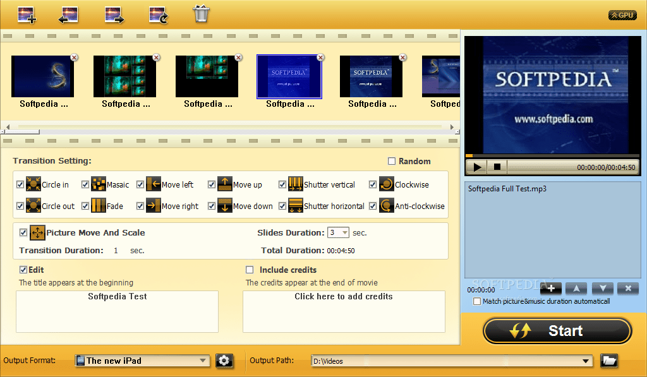
Task: Enable the Random transition option
Action: [x=391, y=161]
